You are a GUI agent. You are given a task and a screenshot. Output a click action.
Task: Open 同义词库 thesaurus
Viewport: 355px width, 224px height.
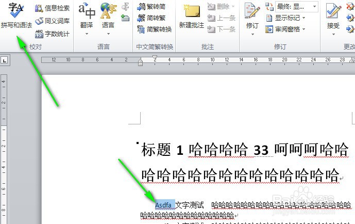click(x=53, y=21)
